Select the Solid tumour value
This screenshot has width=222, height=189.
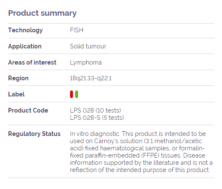click(88, 46)
